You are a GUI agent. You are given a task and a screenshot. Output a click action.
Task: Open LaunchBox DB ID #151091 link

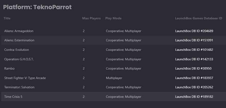coord(194,40)
